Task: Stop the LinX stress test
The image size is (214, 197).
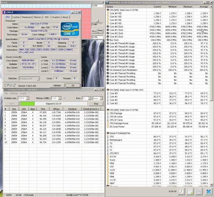Action: coord(96,103)
